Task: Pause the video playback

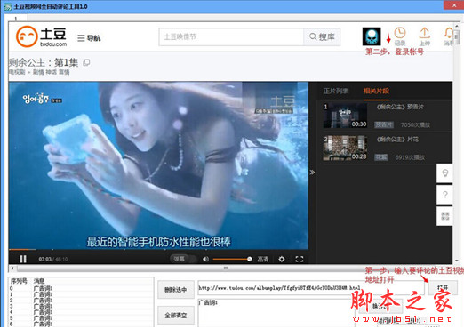Action: [23, 259]
